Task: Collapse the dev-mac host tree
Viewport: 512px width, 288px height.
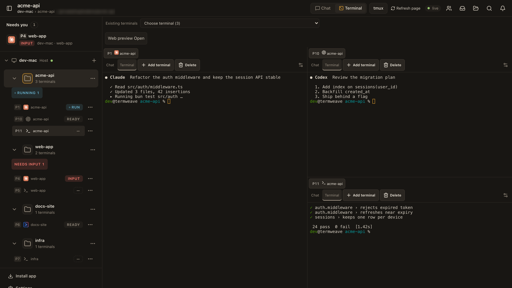Action: (6, 60)
